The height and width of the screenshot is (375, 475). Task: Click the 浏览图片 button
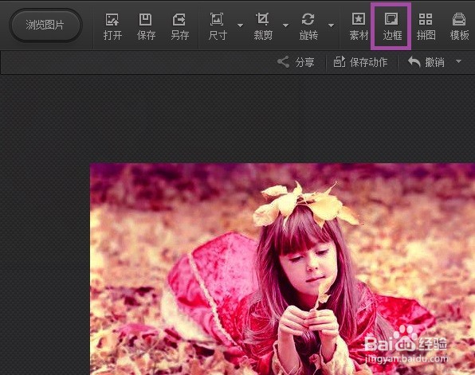(x=45, y=25)
